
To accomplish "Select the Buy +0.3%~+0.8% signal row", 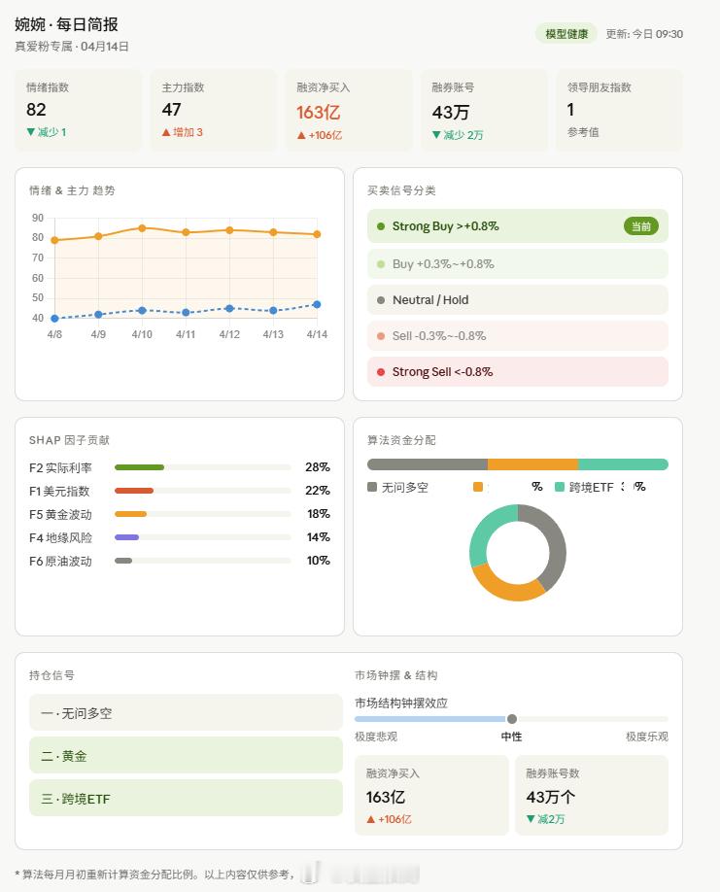I will click(517, 262).
